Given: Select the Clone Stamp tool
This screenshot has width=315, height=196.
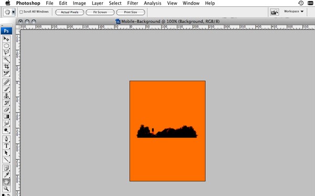Looking at the screenshot, I should (x=6, y=96).
